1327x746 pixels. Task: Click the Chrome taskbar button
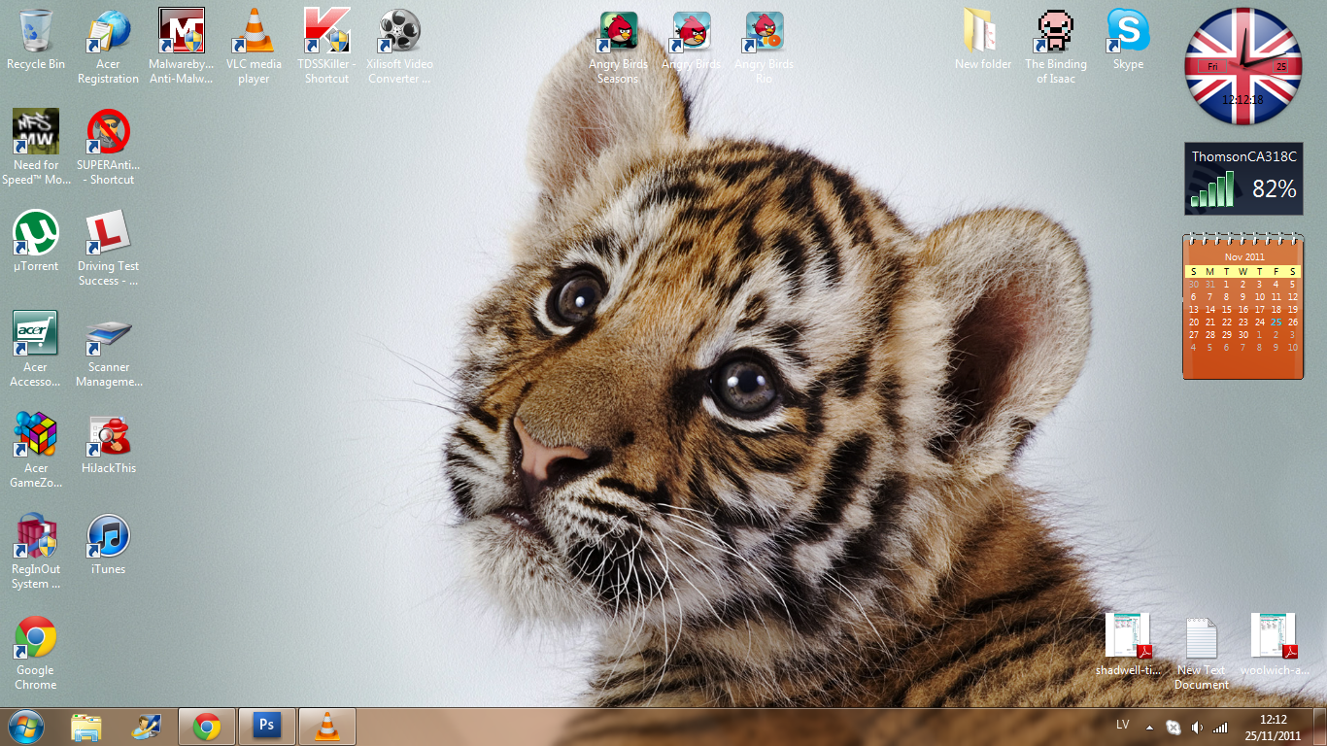click(206, 727)
